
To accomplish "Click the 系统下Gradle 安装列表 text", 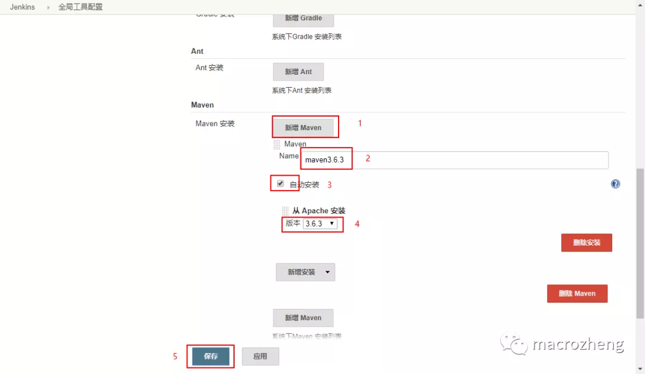I will pyautogui.click(x=307, y=36).
